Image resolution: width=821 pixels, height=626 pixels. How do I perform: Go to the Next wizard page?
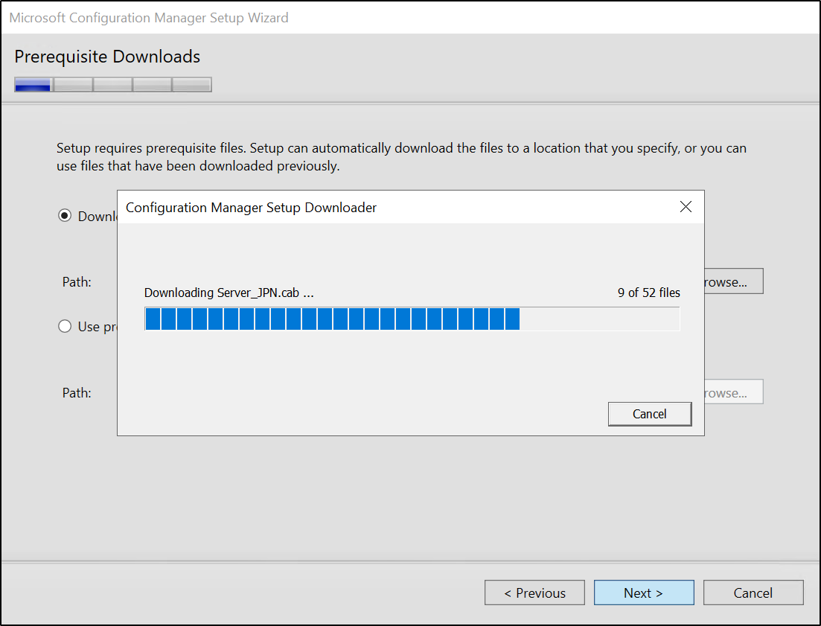click(644, 593)
